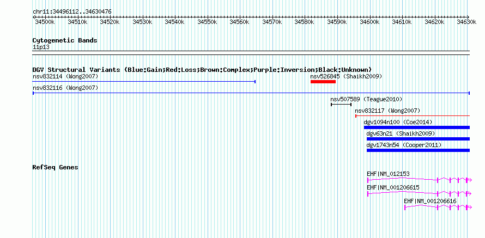
Task: Open the nsv507589 (Teague2010) variant label
Action: (366, 99)
